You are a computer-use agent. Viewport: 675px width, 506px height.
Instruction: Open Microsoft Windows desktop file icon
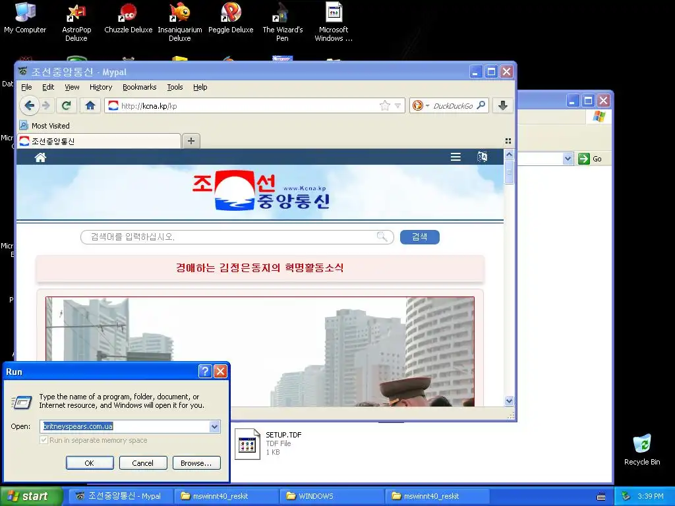(334, 22)
